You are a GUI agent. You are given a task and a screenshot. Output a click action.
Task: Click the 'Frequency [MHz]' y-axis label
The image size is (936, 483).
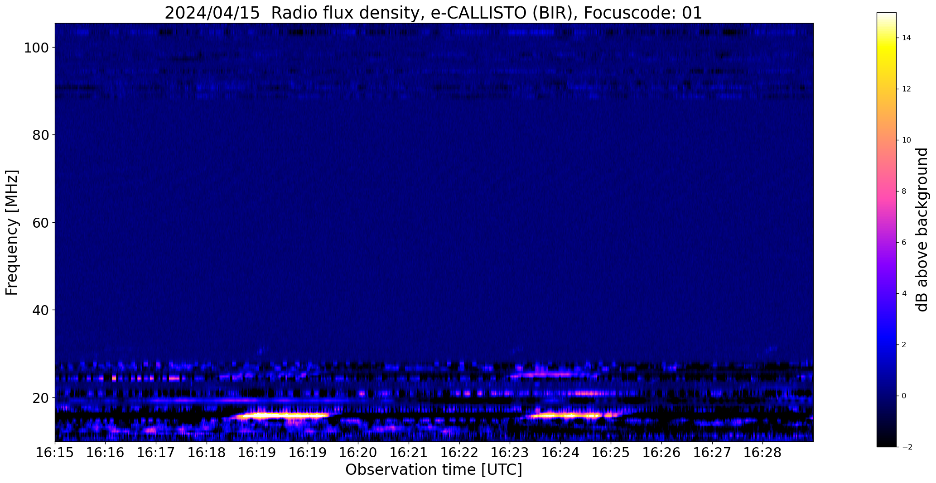(12, 232)
